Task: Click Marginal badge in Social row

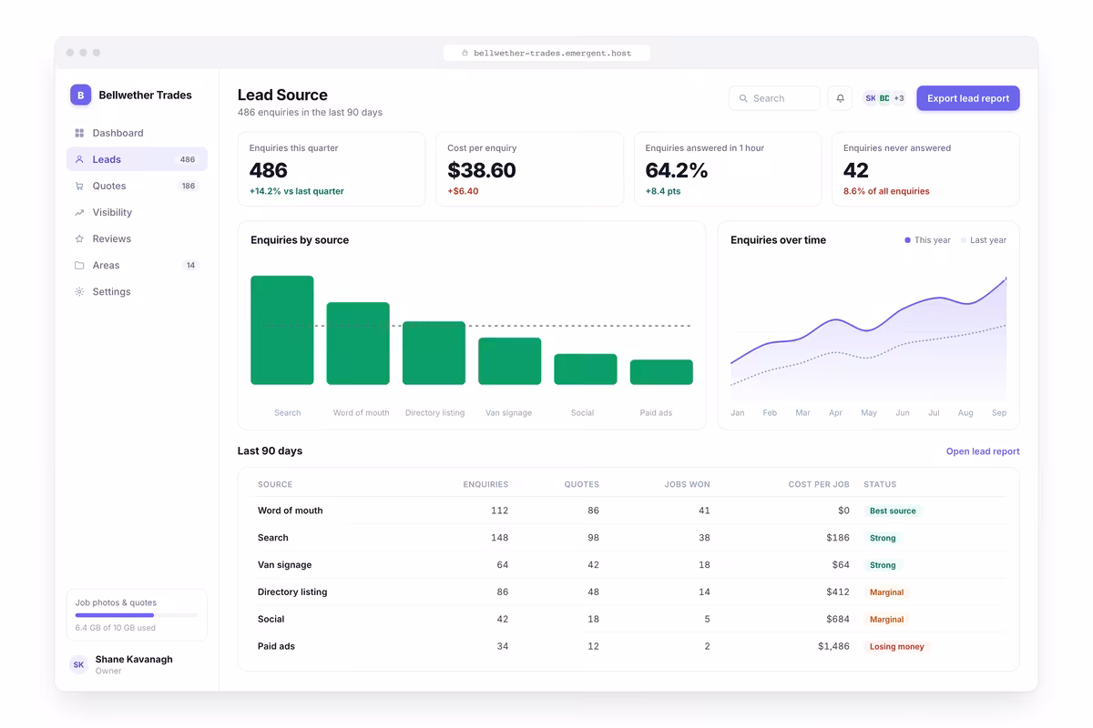Action: [886, 619]
